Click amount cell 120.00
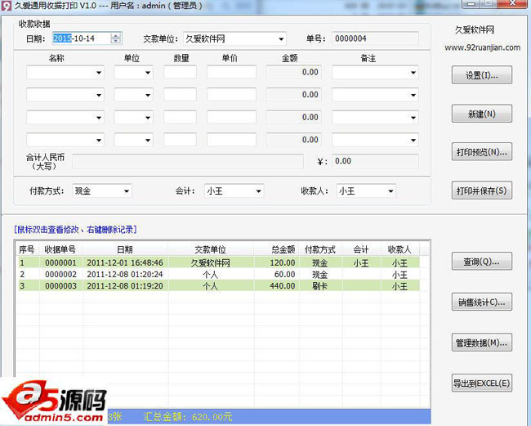 coord(283,262)
